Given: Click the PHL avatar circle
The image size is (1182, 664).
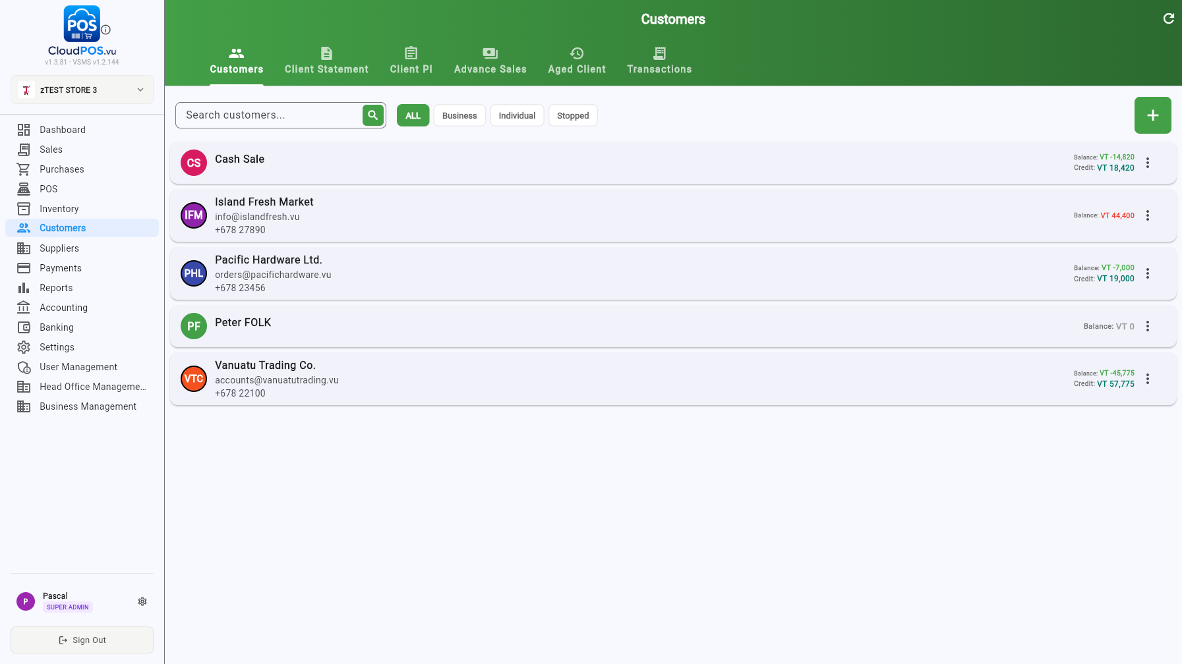Looking at the screenshot, I should [194, 273].
